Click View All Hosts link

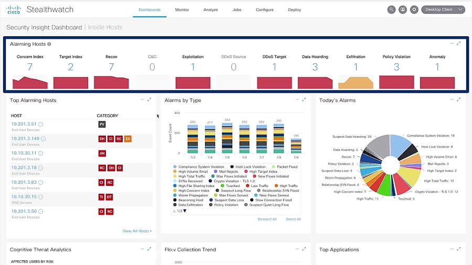137,231
